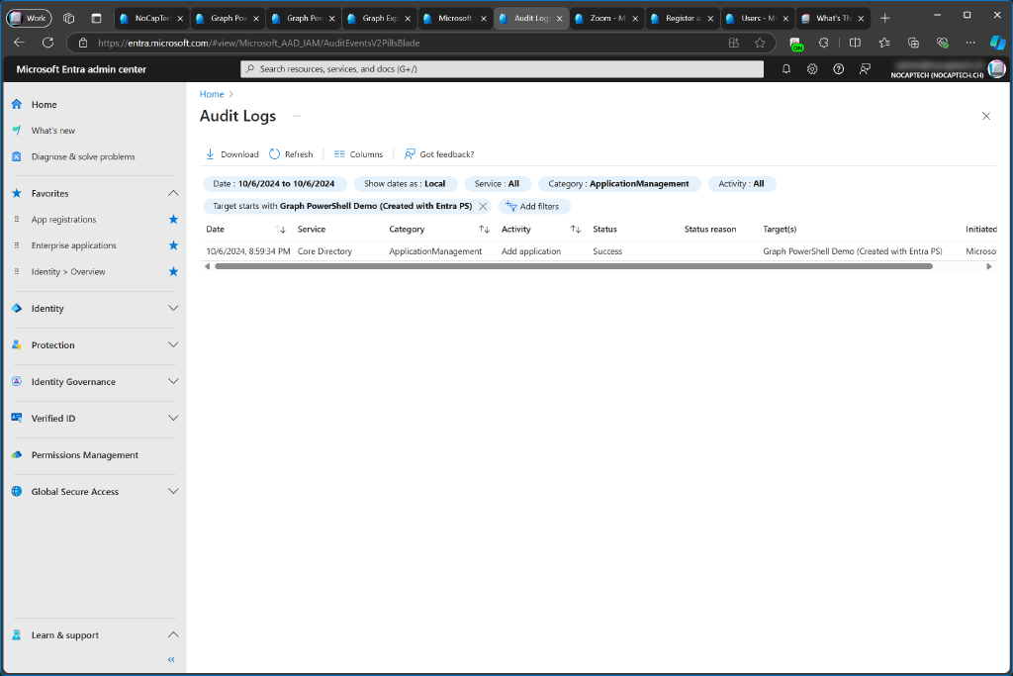The width and height of the screenshot is (1013, 676).
Task: Click the Download icon in Audit Logs toolbar
Action: (210, 153)
